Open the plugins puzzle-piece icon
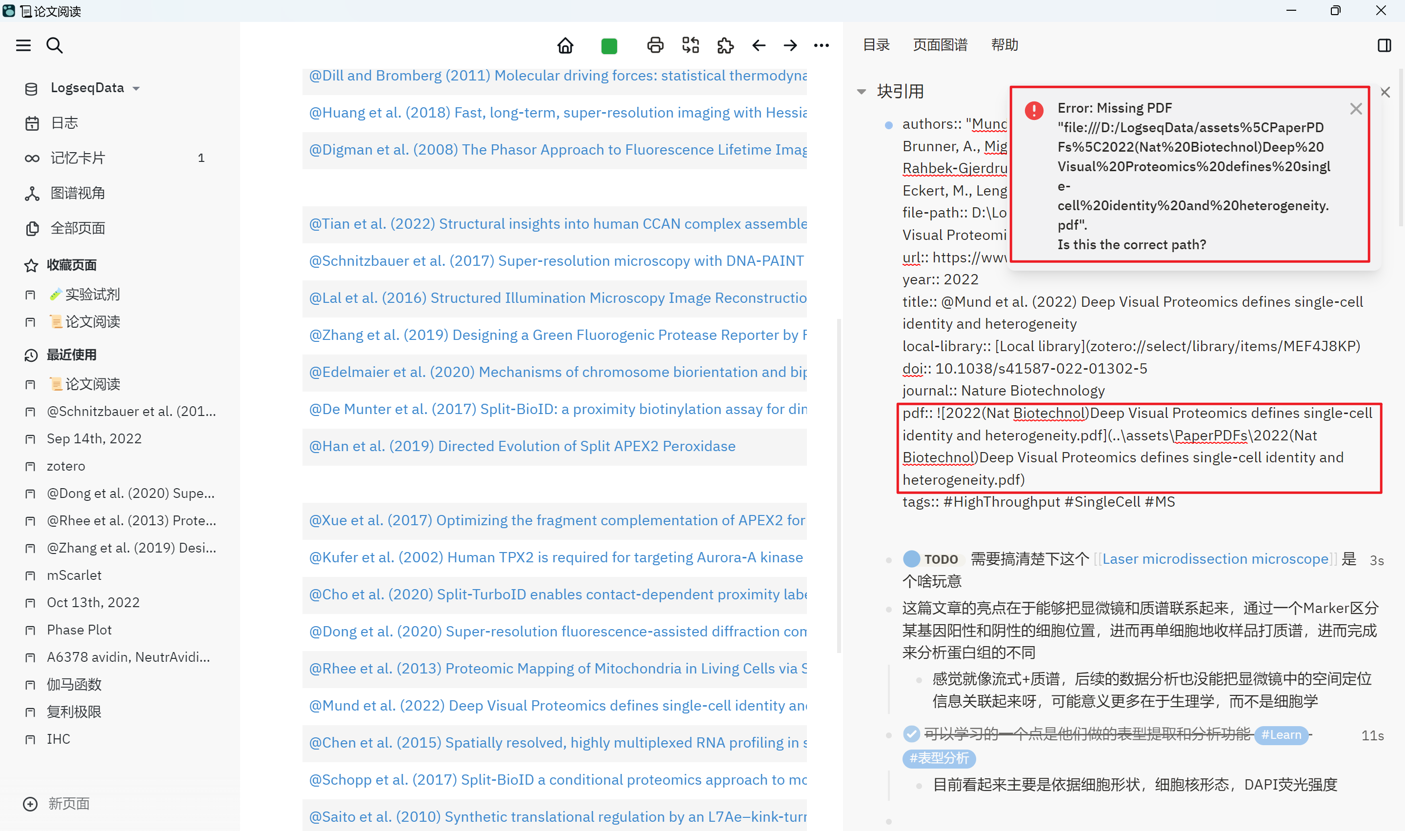 (x=724, y=45)
